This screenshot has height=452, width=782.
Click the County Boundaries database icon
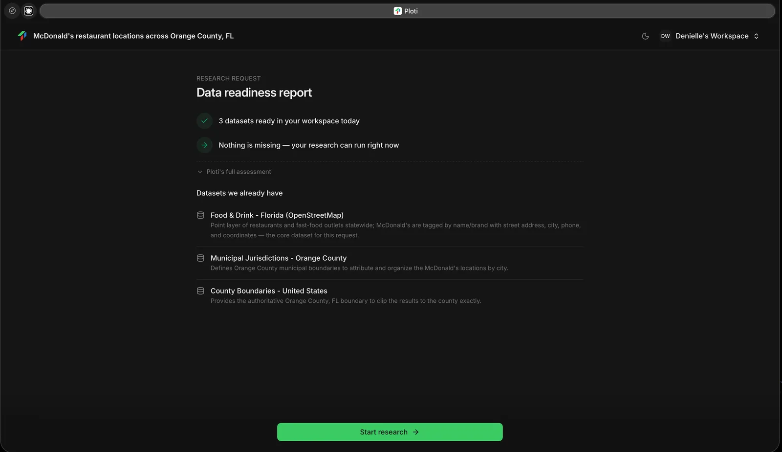pos(200,291)
